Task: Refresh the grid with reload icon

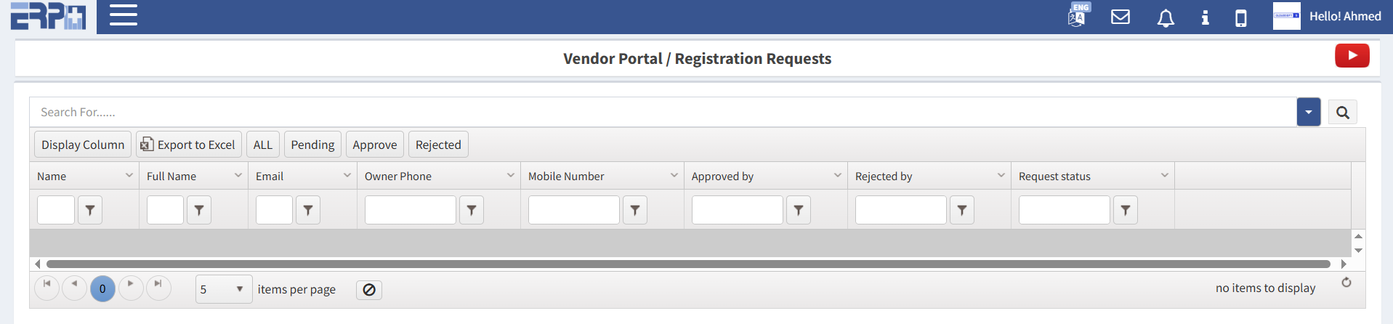Action: pyautogui.click(x=1346, y=283)
